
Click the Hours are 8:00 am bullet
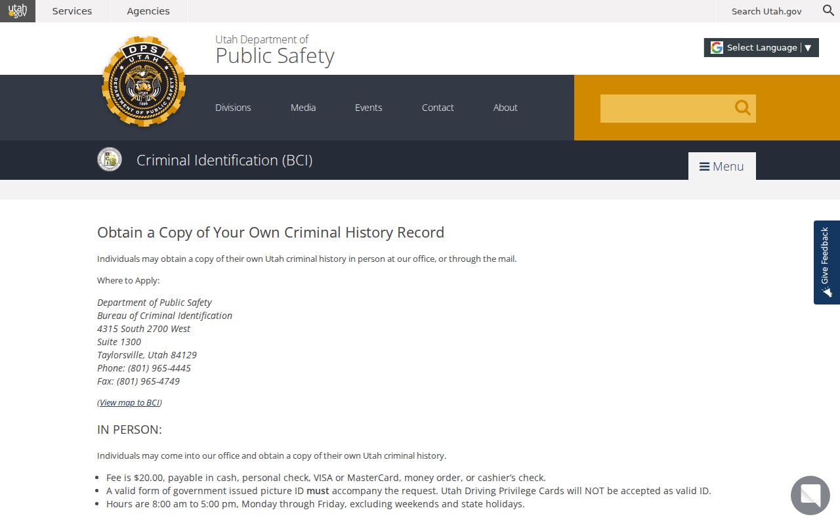click(x=316, y=504)
